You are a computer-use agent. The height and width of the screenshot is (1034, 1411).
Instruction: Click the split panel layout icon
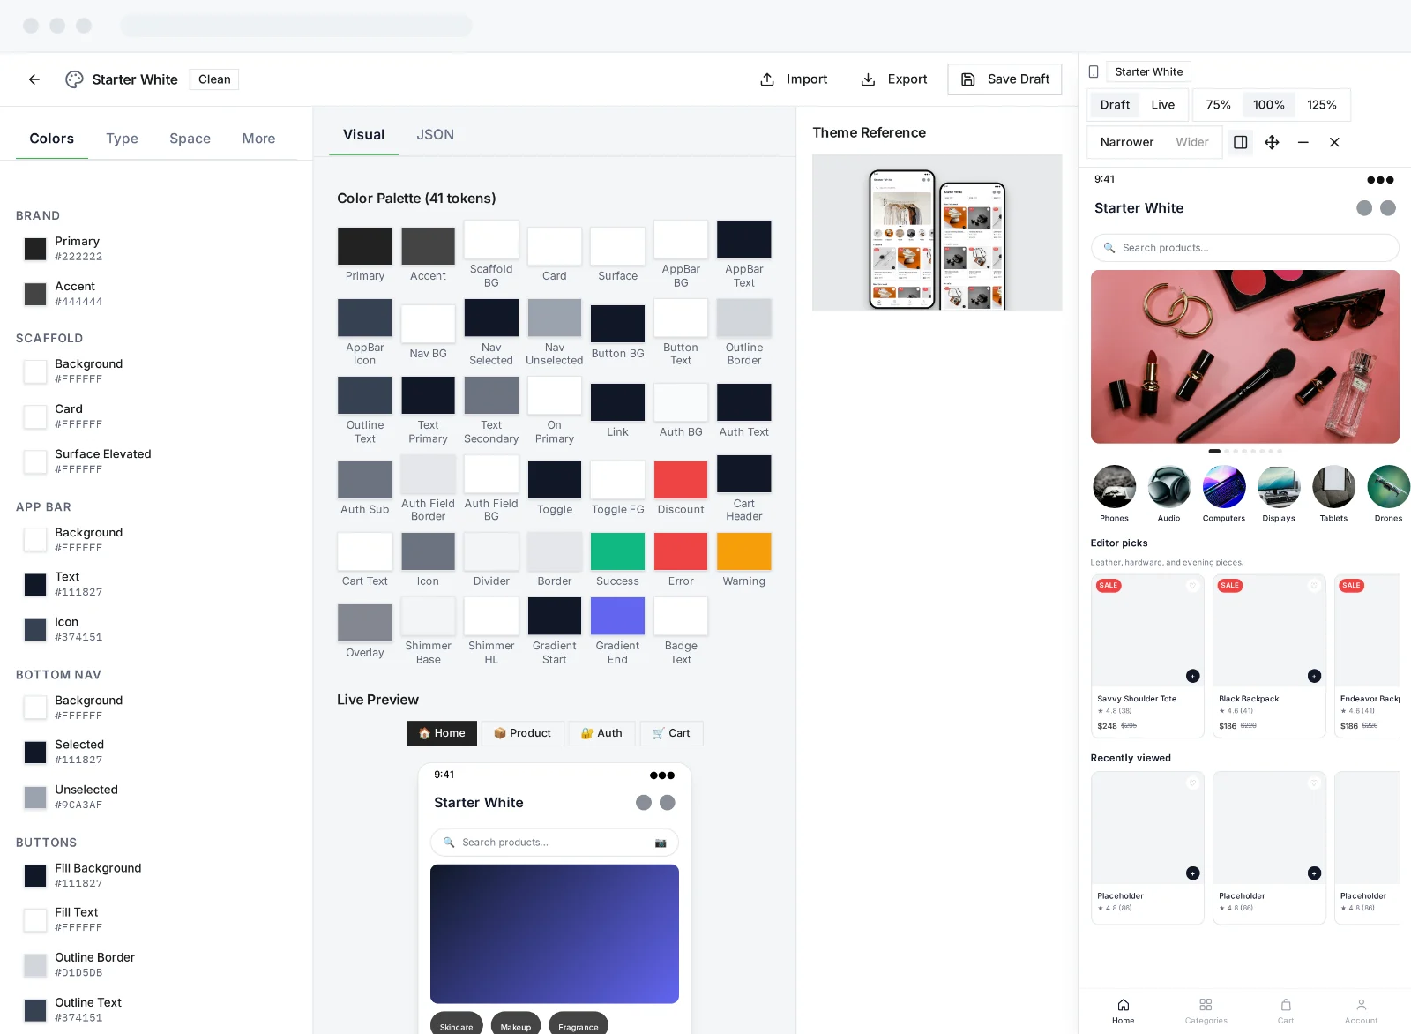[1240, 142]
